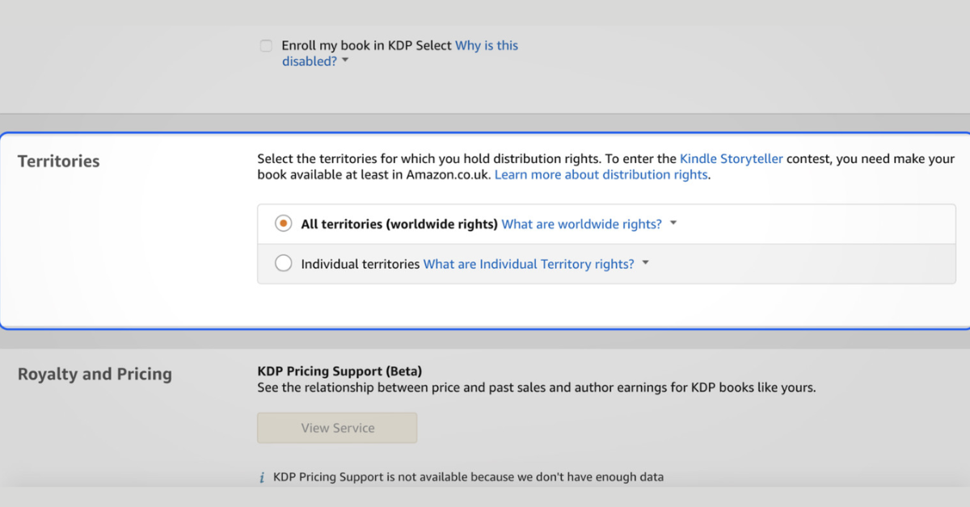Click the info icon beside KDP Pricing Support notice
The image size is (970, 507).
click(261, 478)
